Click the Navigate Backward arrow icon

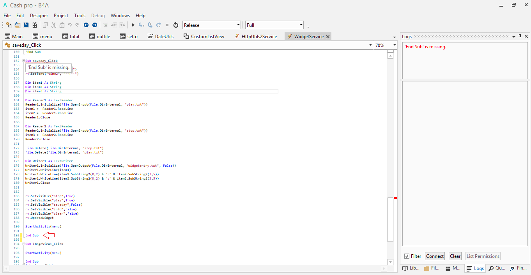(86, 25)
